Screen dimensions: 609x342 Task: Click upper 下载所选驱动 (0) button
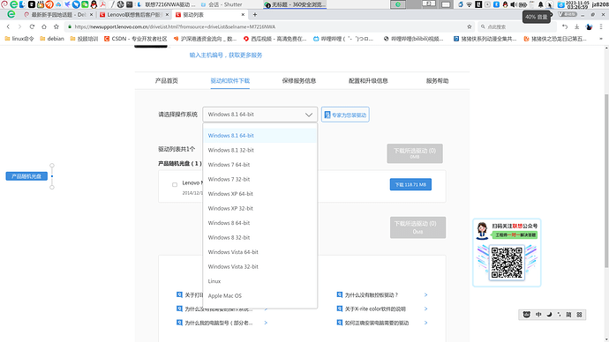click(x=415, y=153)
